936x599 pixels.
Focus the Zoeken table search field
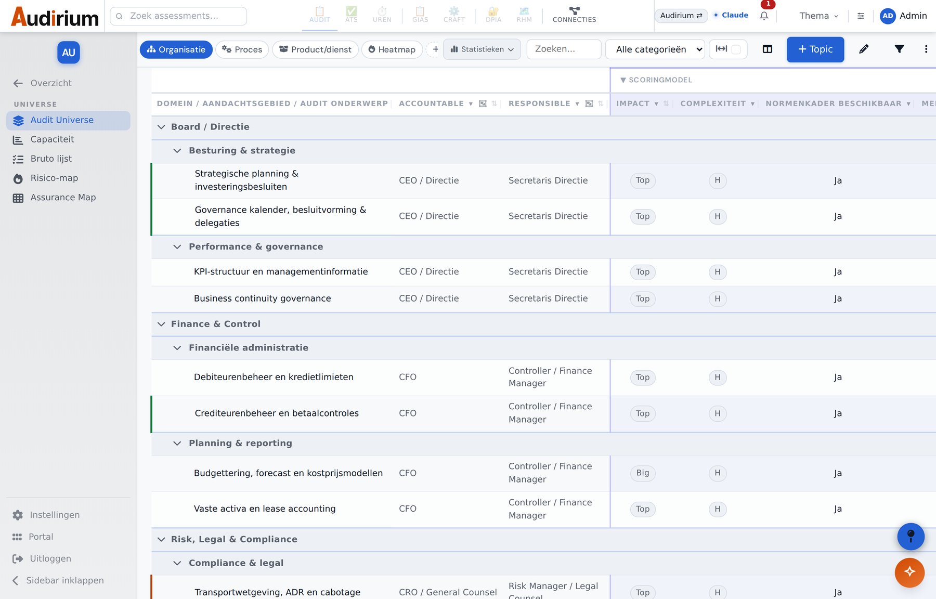564,49
